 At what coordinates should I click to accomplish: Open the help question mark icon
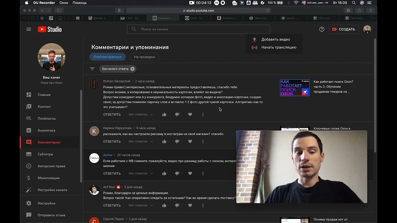click(322, 29)
